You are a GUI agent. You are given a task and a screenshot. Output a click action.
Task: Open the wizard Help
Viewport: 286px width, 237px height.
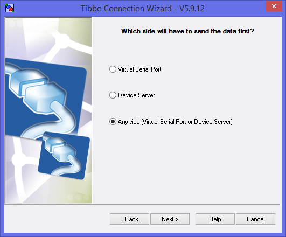tap(215, 219)
